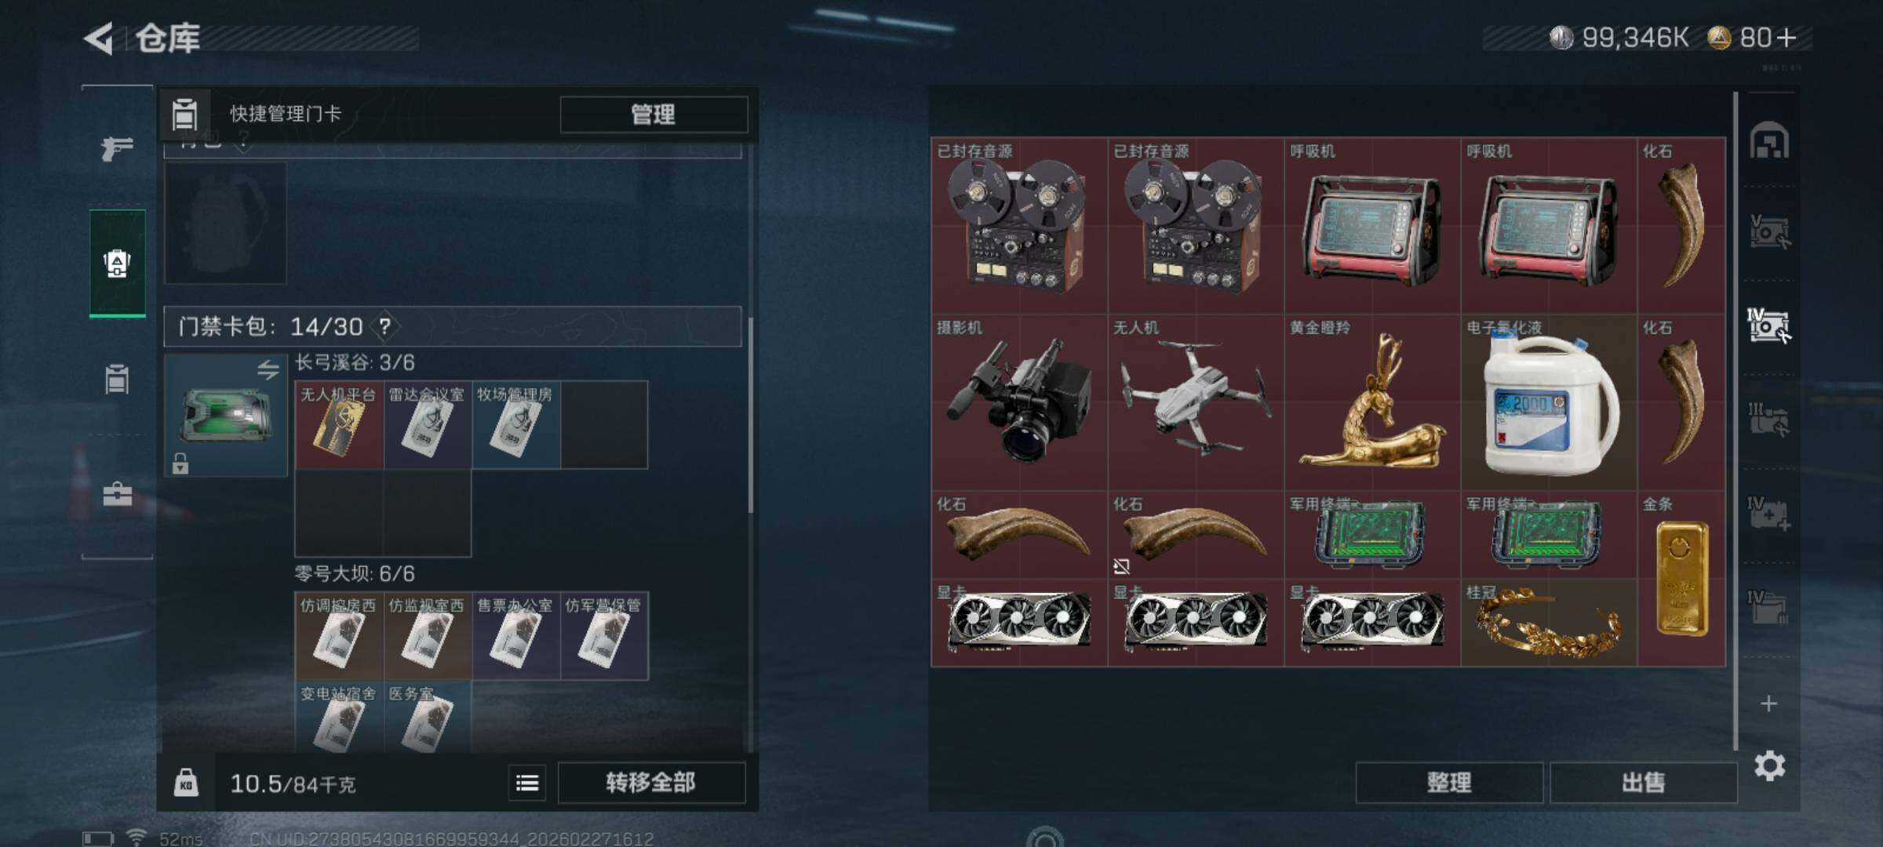Image resolution: width=1883 pixels, height=847 pixels.
Task: Click the warehouse vertical scrollbar
Action: coord(1735,420)
